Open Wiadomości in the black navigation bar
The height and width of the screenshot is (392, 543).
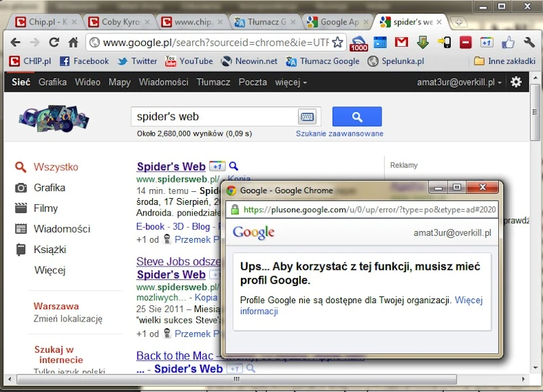(164, 82)
